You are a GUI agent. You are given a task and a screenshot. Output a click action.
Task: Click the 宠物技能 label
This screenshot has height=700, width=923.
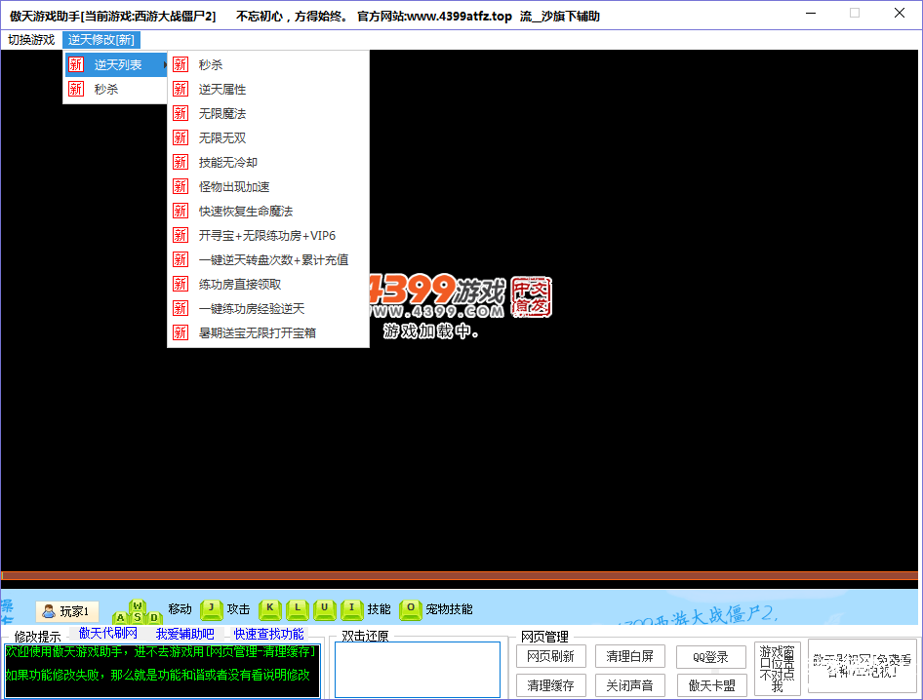tap(449, 609)
